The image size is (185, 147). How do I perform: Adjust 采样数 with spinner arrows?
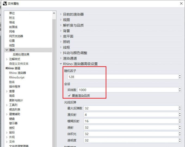(x=180, y=90)
